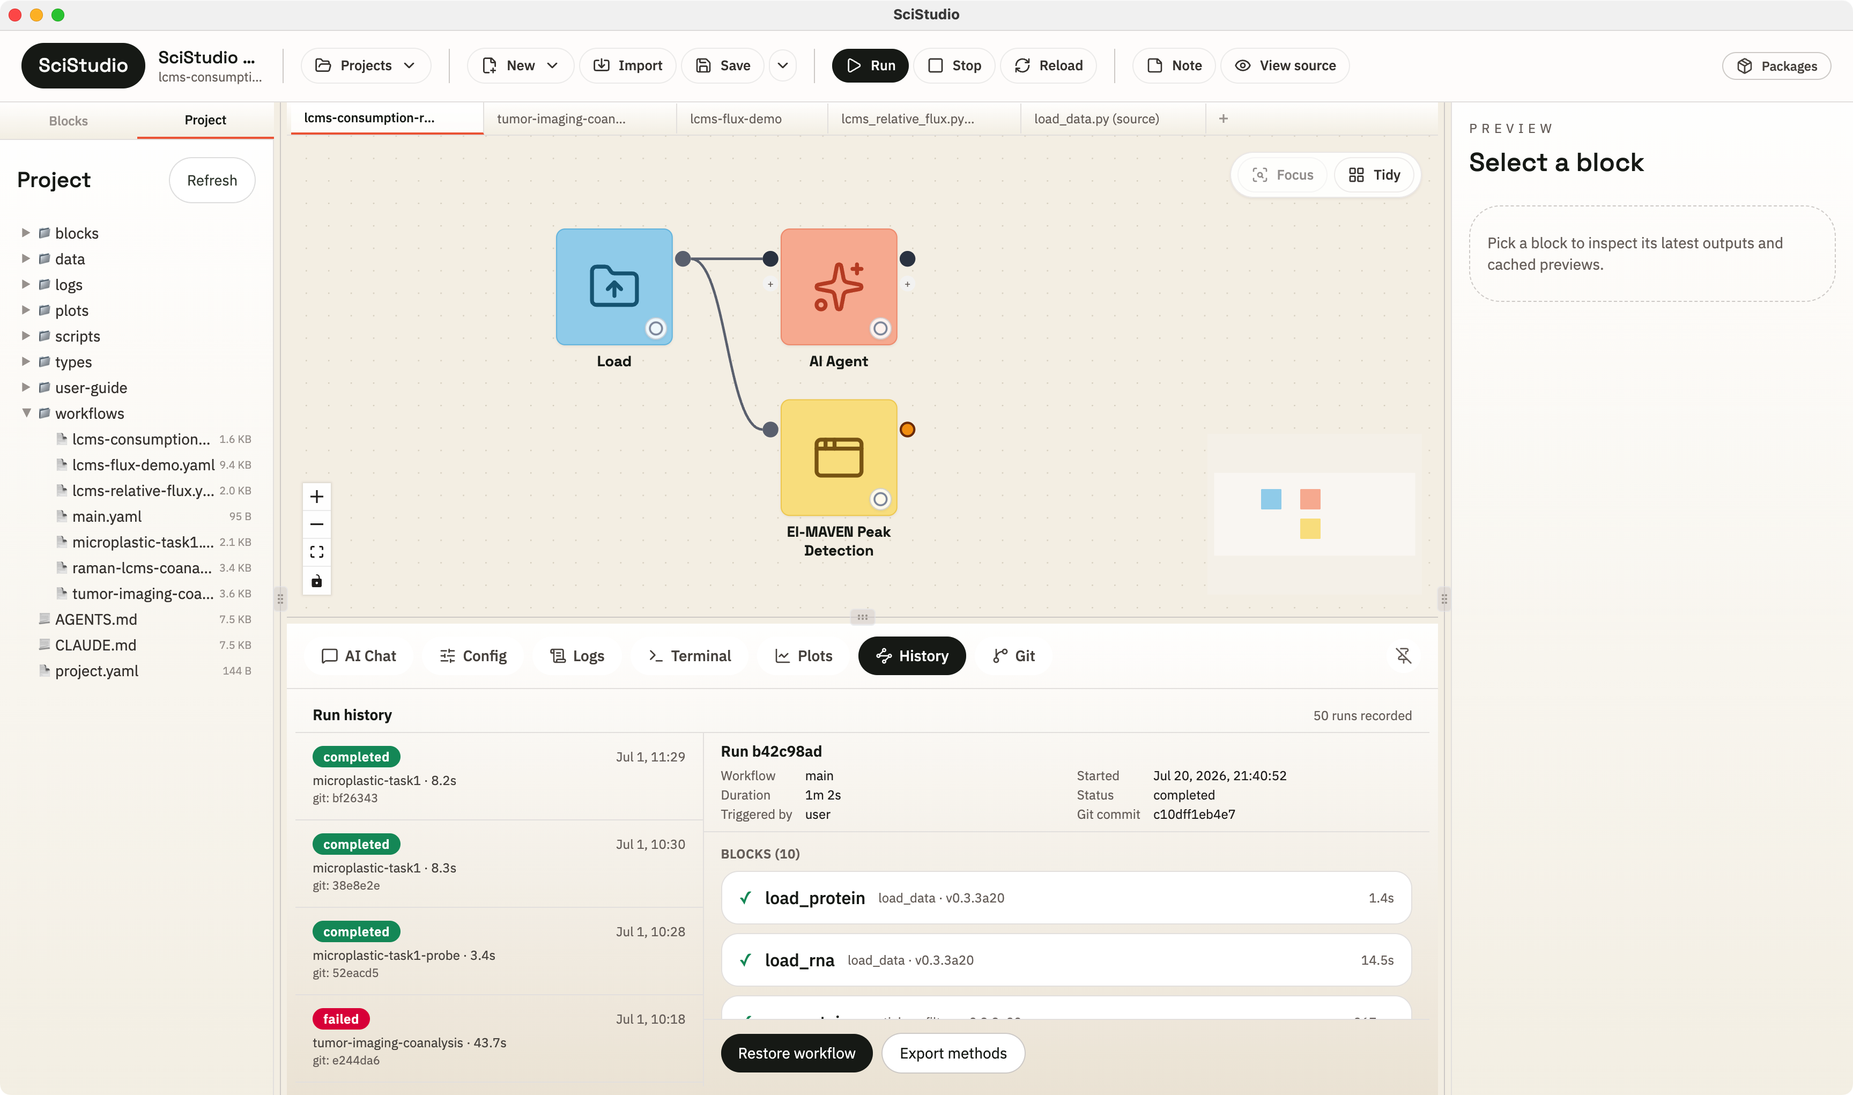Open the Git panel

pyautogui.click(x=1014, y=656)
